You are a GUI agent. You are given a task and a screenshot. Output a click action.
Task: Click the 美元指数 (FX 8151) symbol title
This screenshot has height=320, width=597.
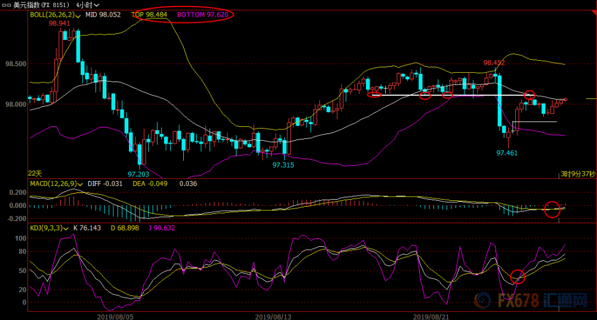(x=41, y=5)
